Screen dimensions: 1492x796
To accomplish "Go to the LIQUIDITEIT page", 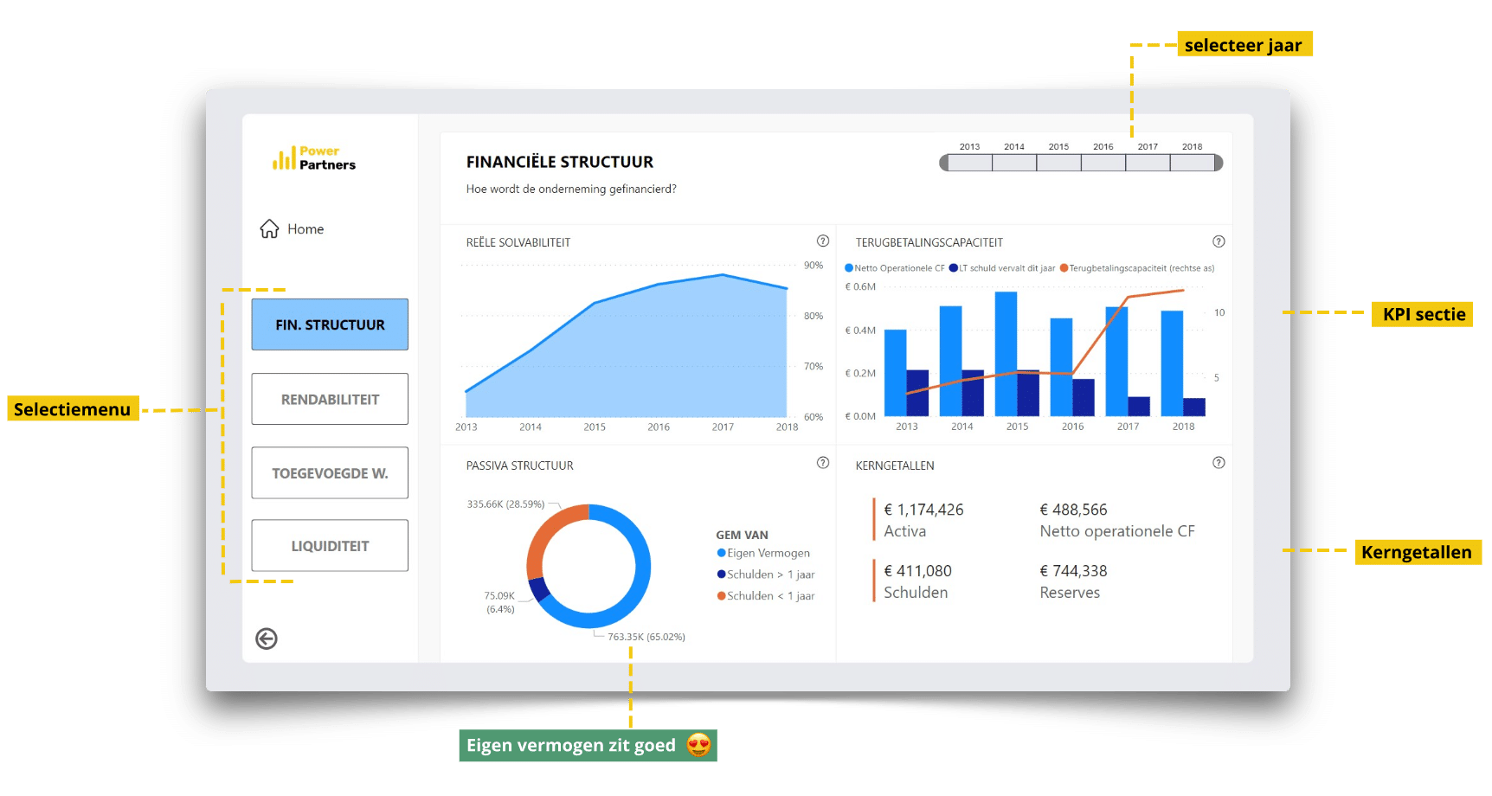I will (x=330, y=546).
